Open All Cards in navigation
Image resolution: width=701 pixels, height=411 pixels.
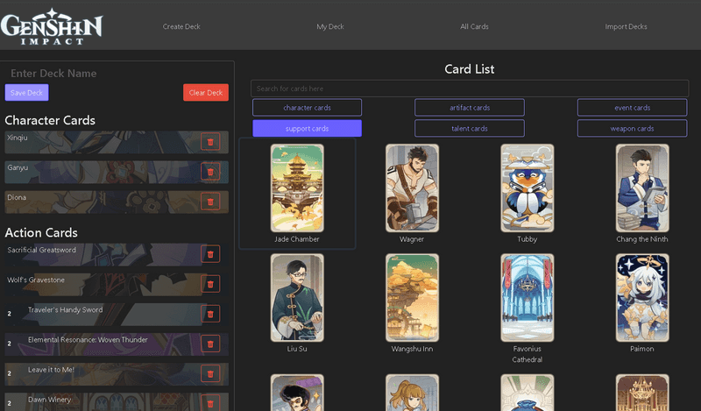tap(474, 26)
